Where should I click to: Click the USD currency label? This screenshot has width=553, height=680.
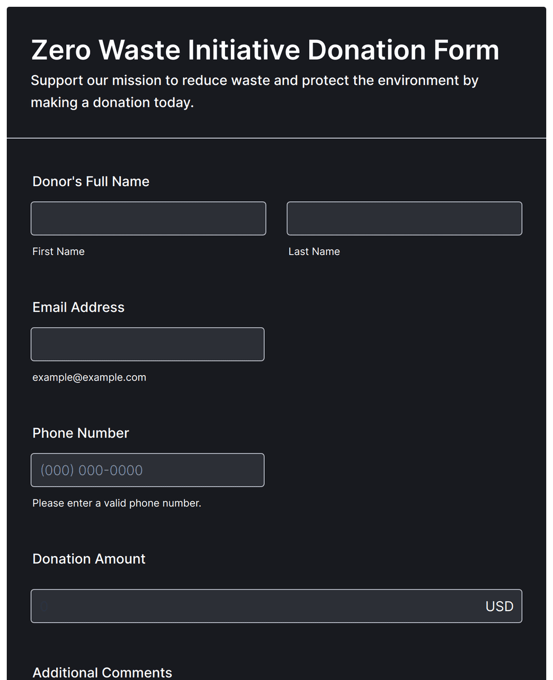pos(500,606)
